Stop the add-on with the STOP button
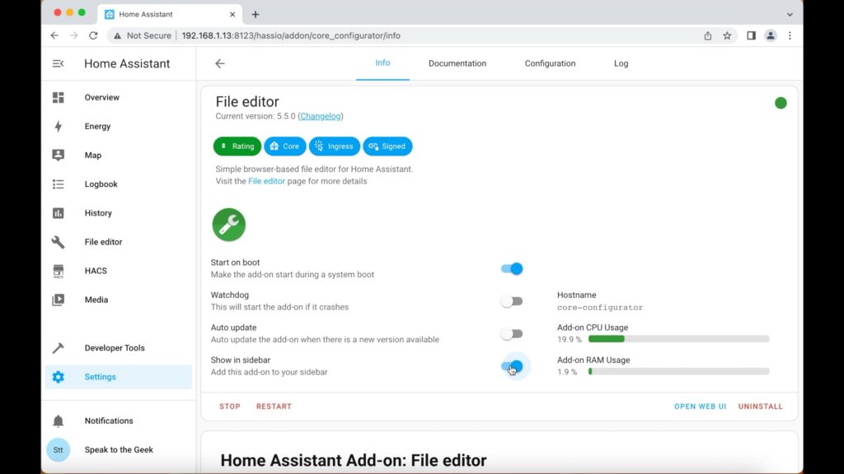 (x=230, y=407)
